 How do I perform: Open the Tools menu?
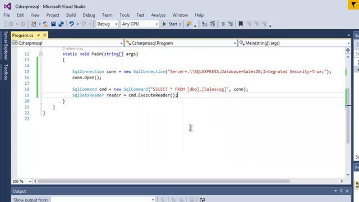coord(125,15)
